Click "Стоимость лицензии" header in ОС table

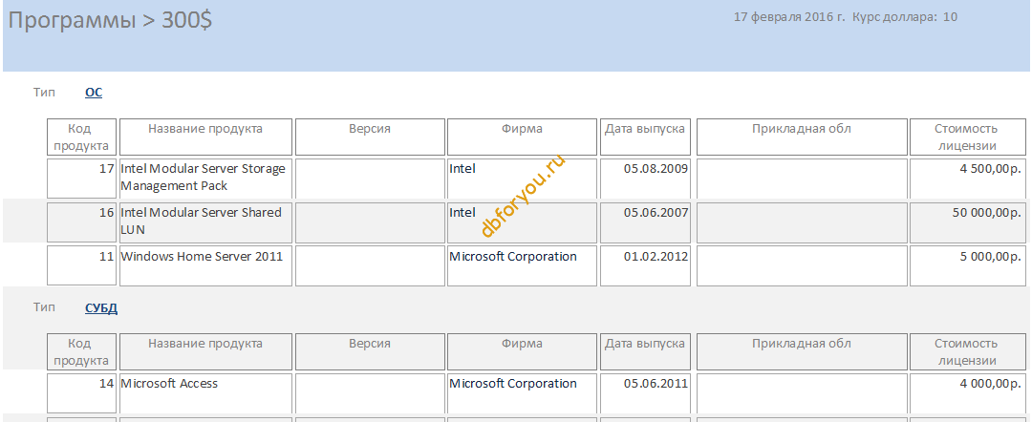(967, 137)
